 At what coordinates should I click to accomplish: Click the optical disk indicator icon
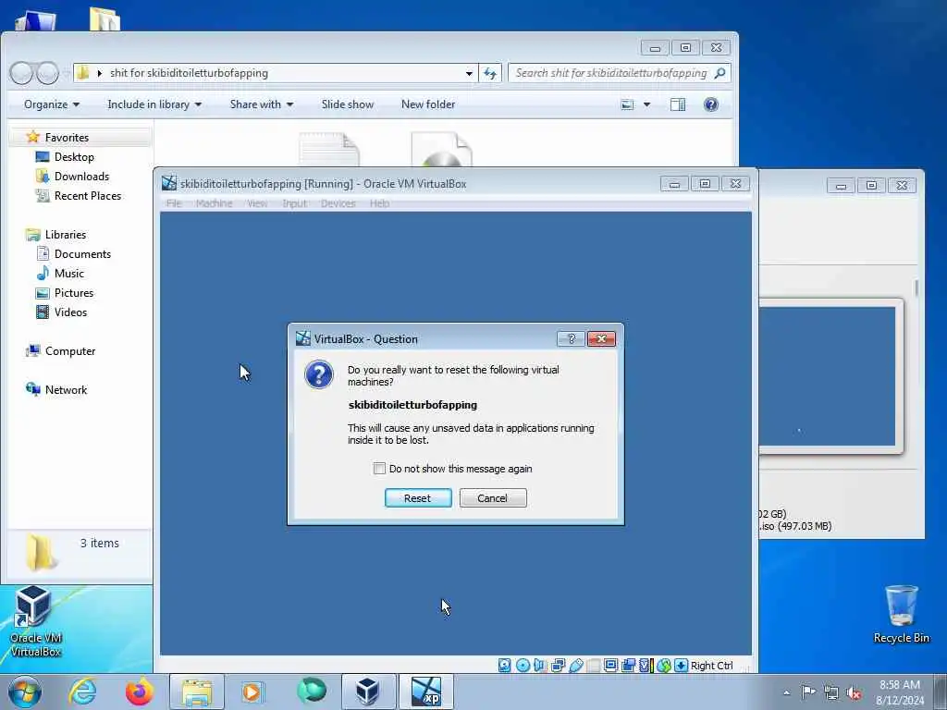(x=523, y=666)
